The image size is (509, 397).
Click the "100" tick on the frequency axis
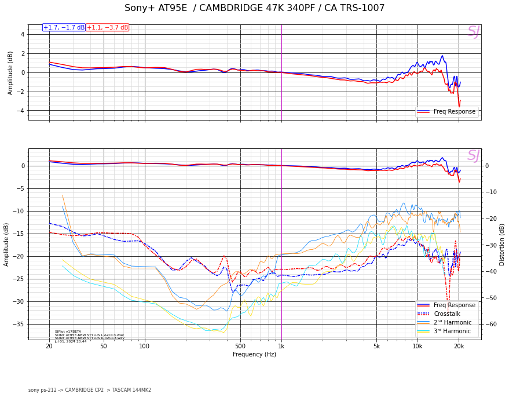pos(144,347)
